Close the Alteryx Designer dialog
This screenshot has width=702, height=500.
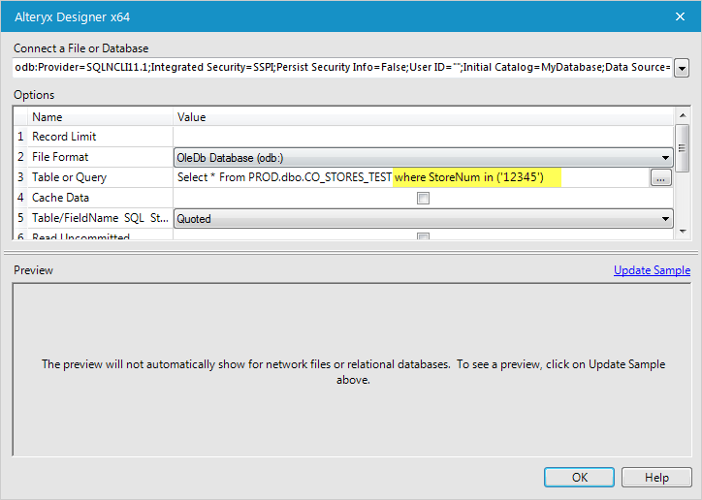click(x=680, y=17)
